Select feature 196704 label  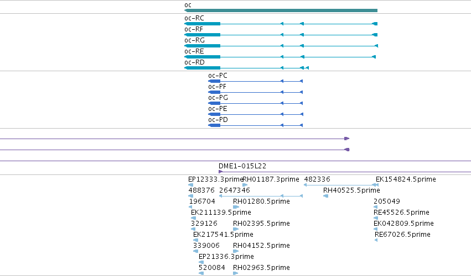click(202, 201)
